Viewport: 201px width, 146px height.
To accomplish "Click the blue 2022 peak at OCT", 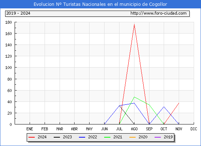I will [164, 107].
